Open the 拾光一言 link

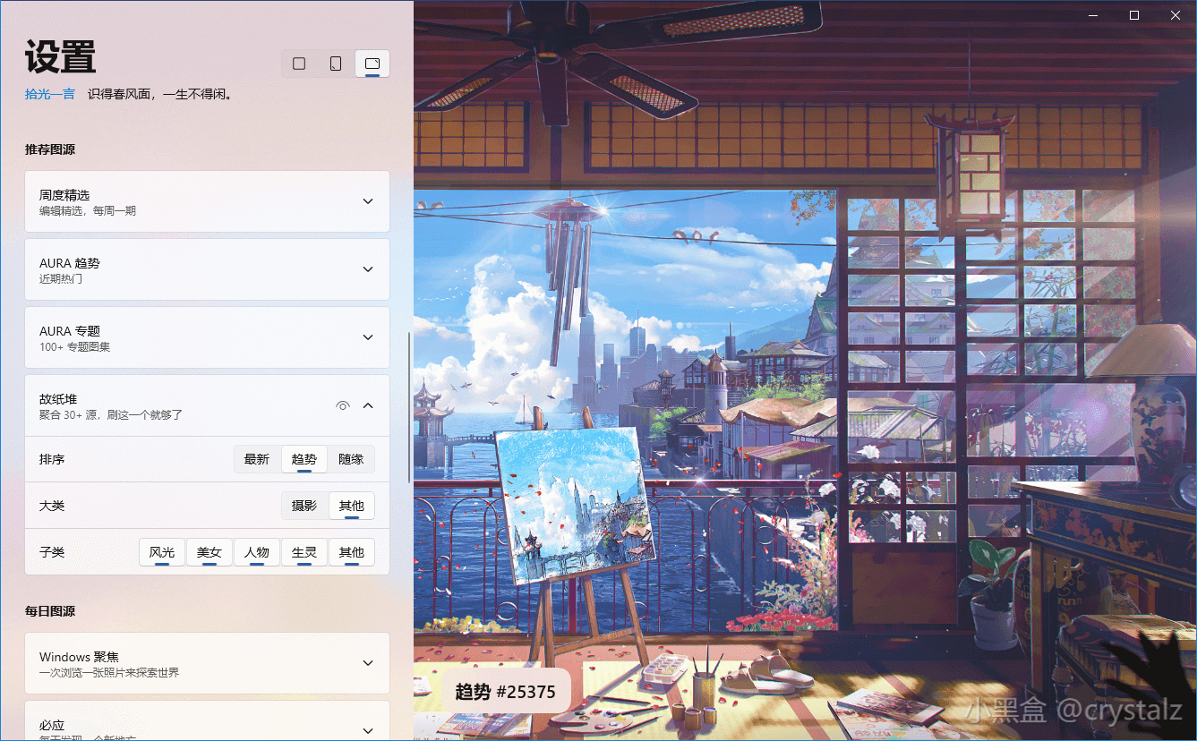click(50, 94)
